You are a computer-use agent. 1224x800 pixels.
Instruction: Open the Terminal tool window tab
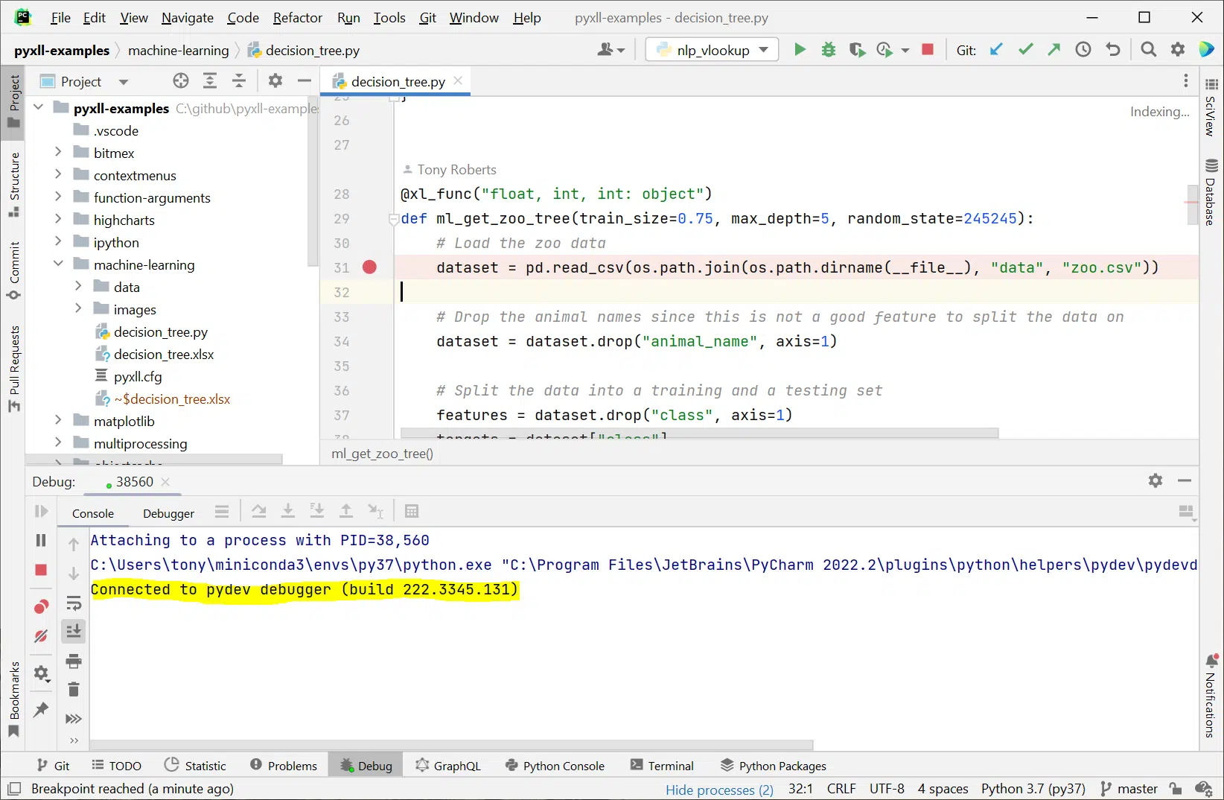pos(662,766)
